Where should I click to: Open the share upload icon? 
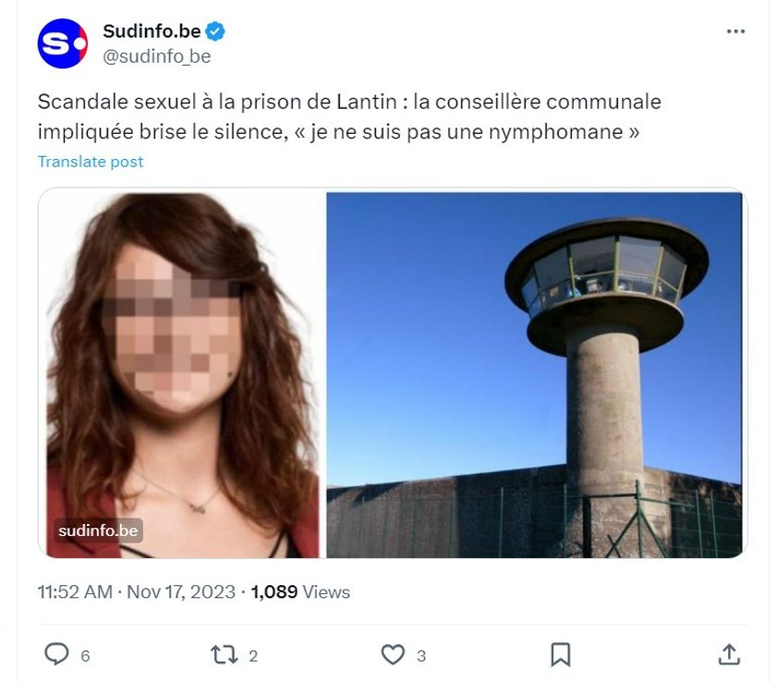pyautogui.click(x=729, y=654)
